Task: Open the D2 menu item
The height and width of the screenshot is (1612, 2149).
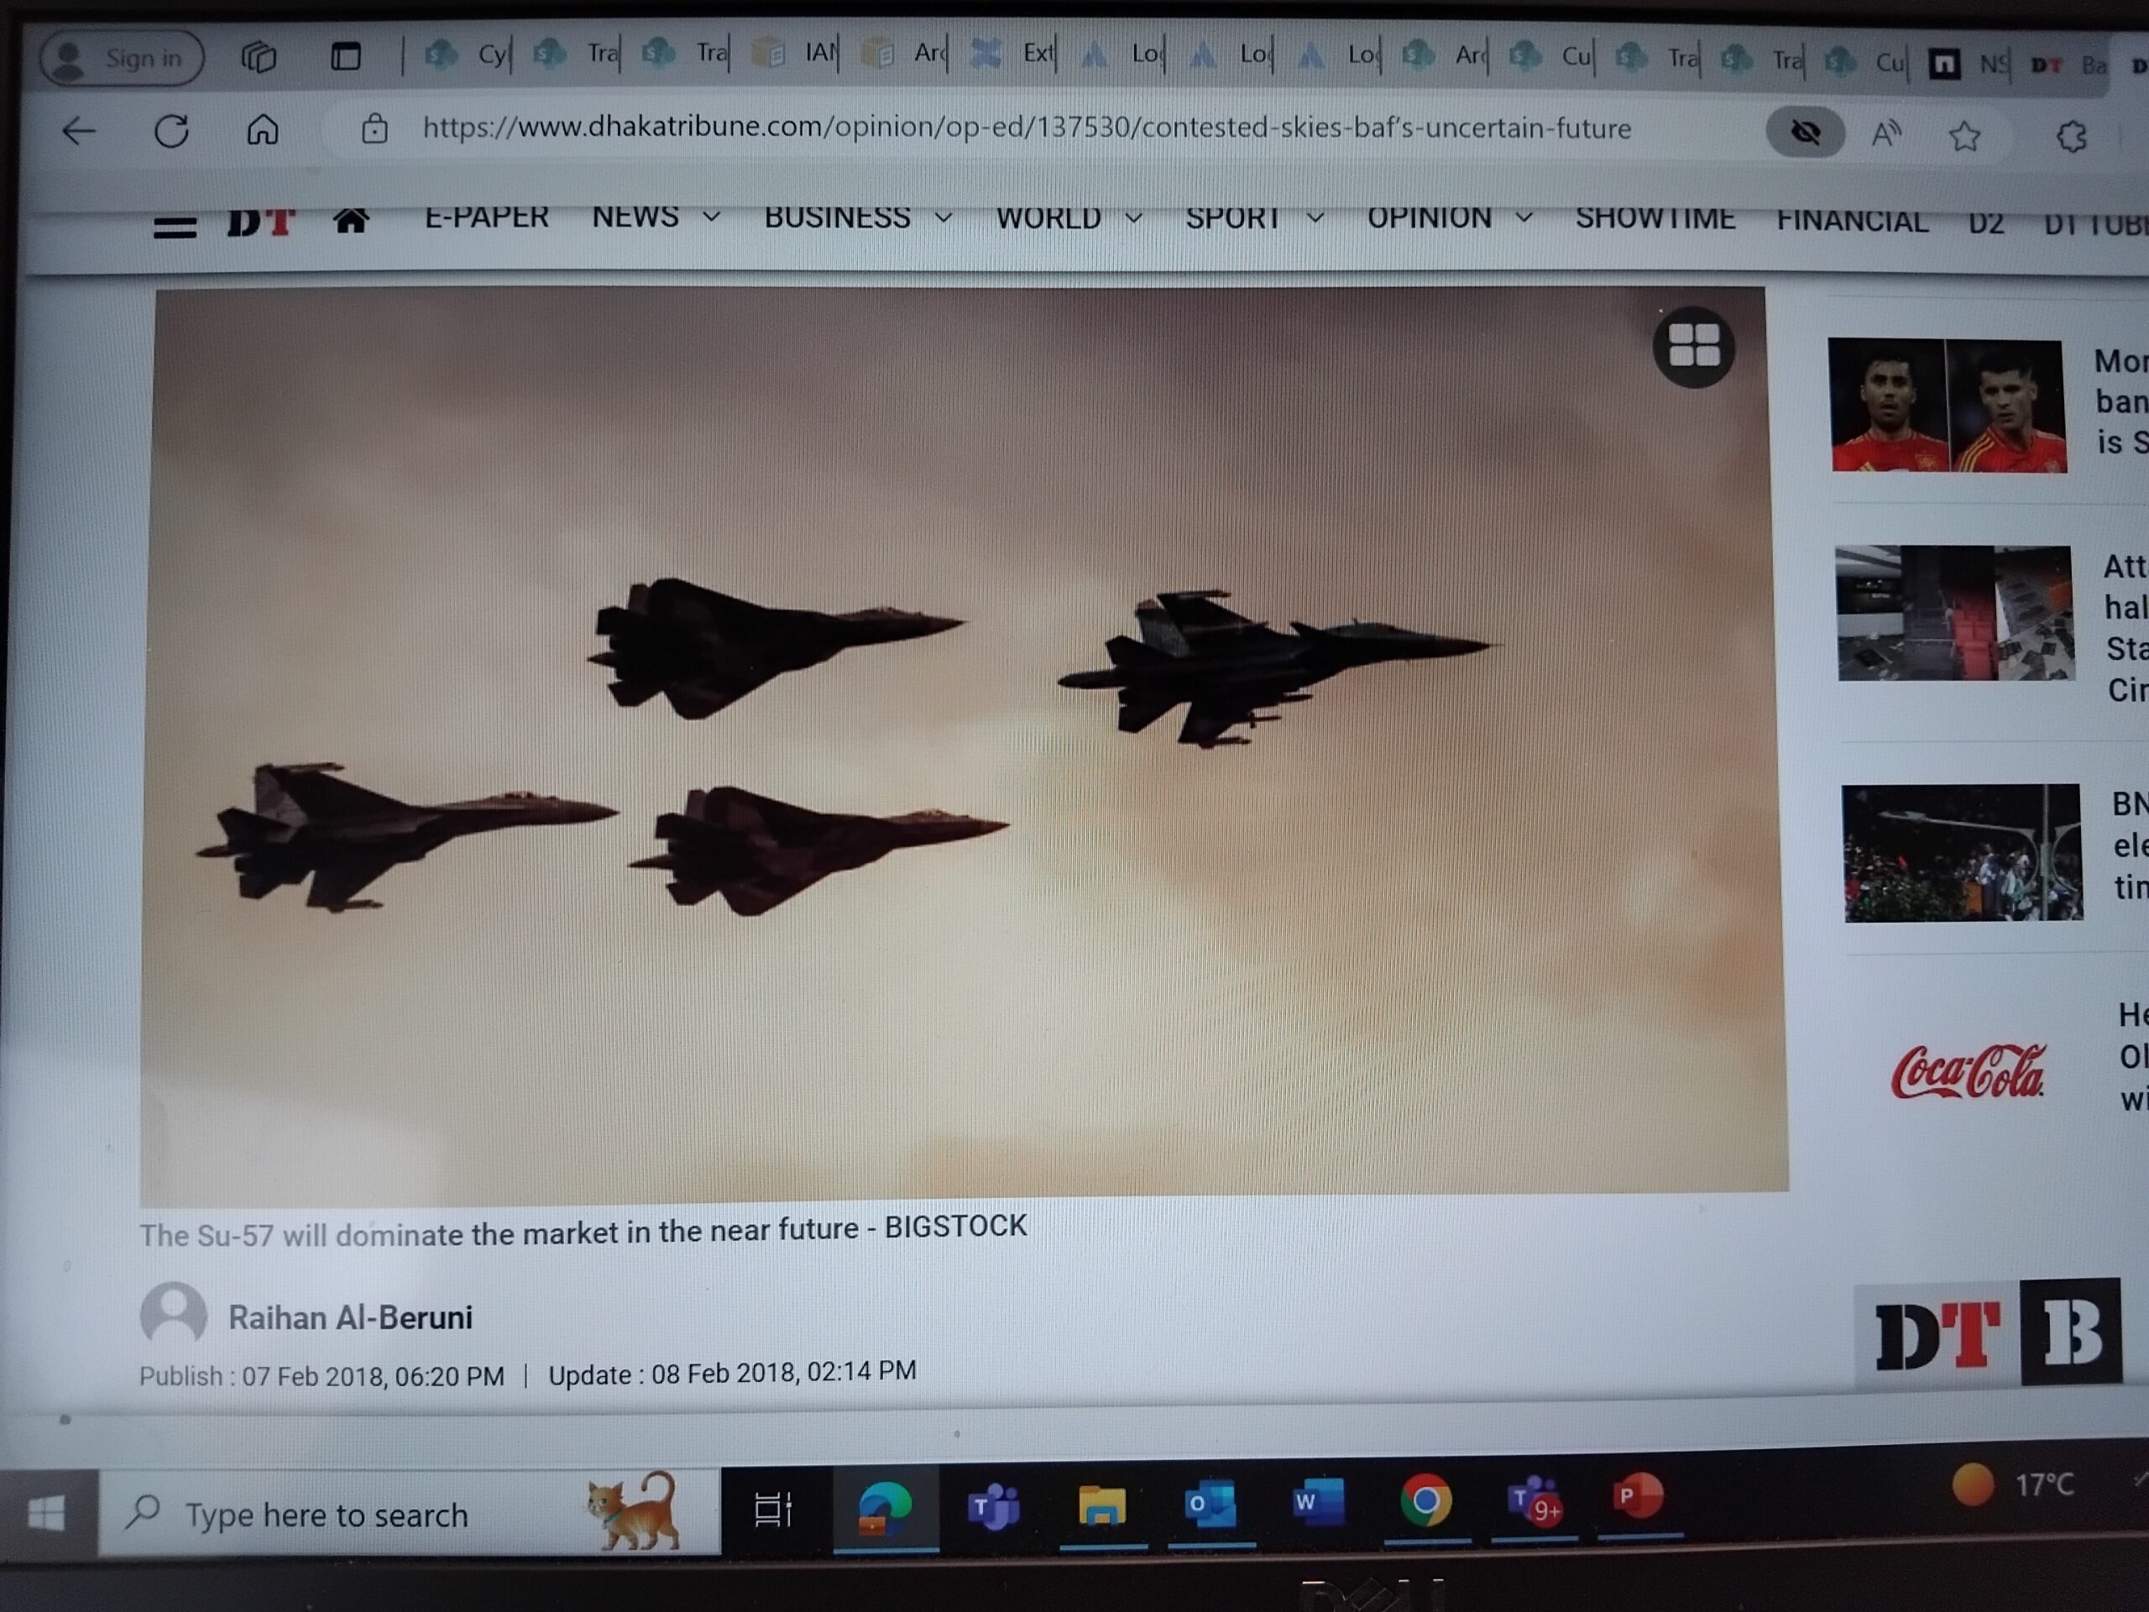Action: (1986, 224)
